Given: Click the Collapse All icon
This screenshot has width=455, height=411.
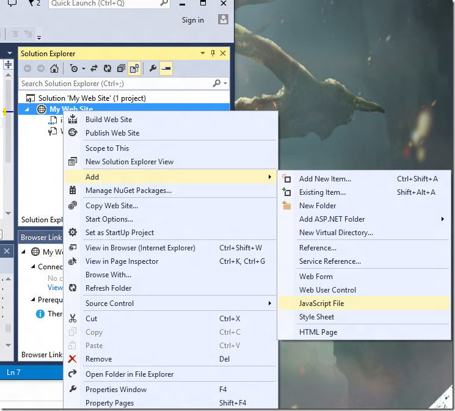Looking at the screenshot, I should tap(121, 68).
